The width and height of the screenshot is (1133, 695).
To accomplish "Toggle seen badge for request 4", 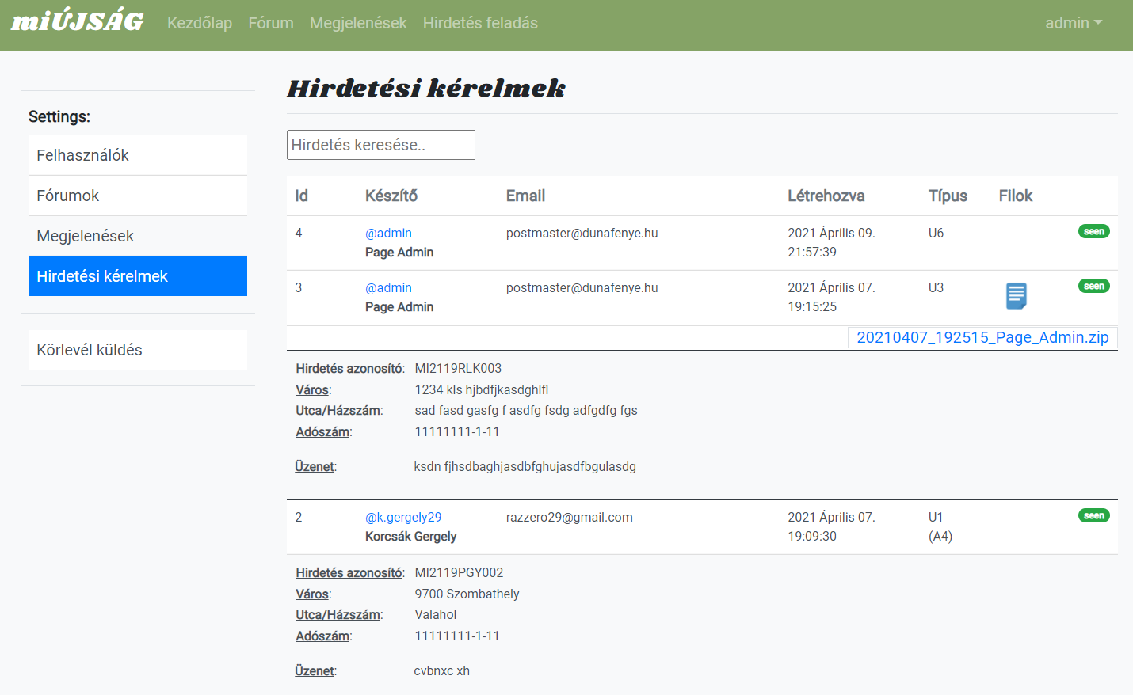I will point(1093,231).
